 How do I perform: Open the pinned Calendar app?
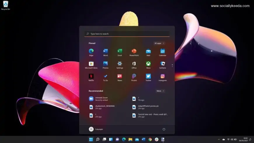163,52
